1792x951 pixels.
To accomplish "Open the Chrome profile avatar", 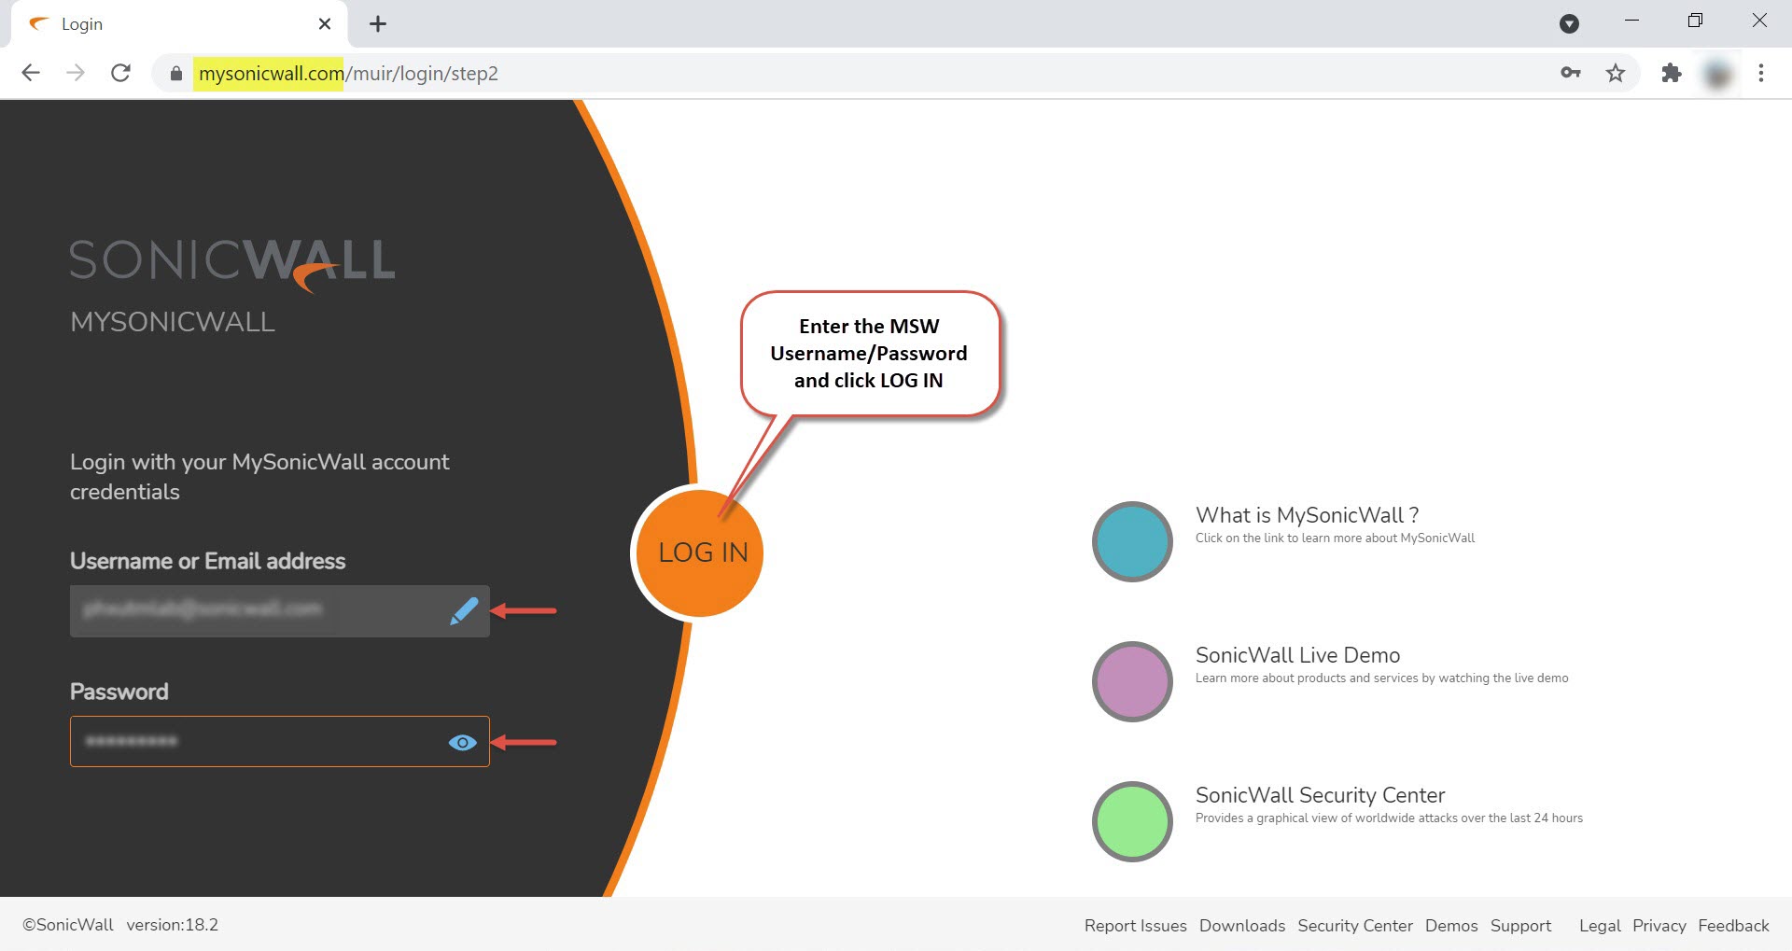I will tap(1717, 73).
